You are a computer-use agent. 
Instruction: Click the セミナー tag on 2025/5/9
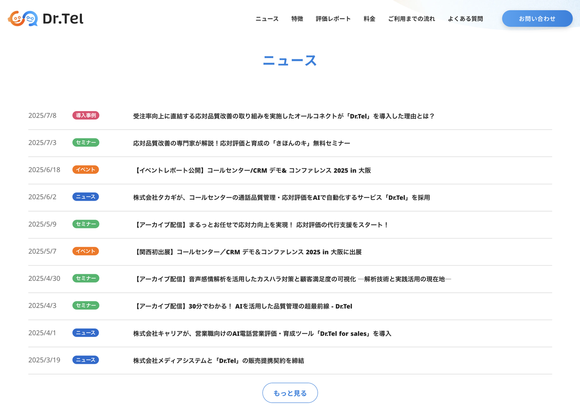coord(86,224)
